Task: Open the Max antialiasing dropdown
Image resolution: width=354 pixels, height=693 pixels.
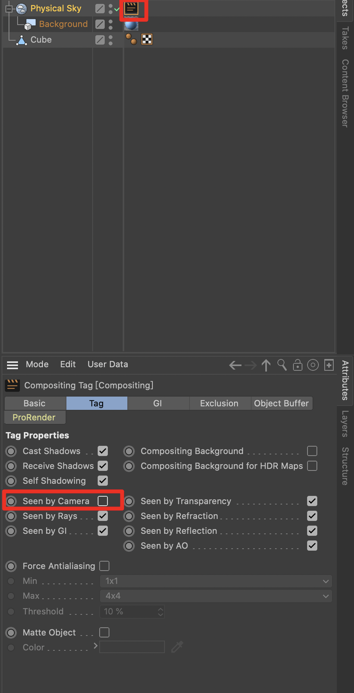Action: 216,596
